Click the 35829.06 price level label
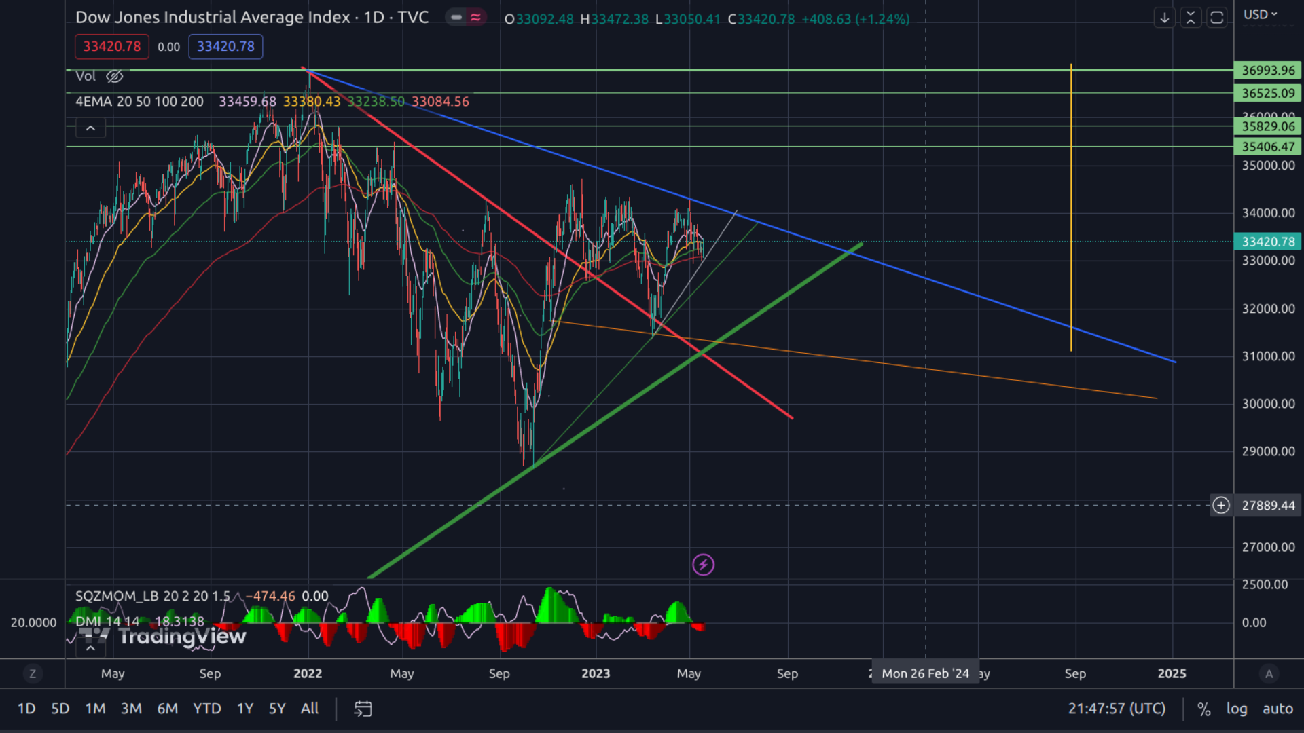This screenshot has height=733, width=1304. [1268, 126]
